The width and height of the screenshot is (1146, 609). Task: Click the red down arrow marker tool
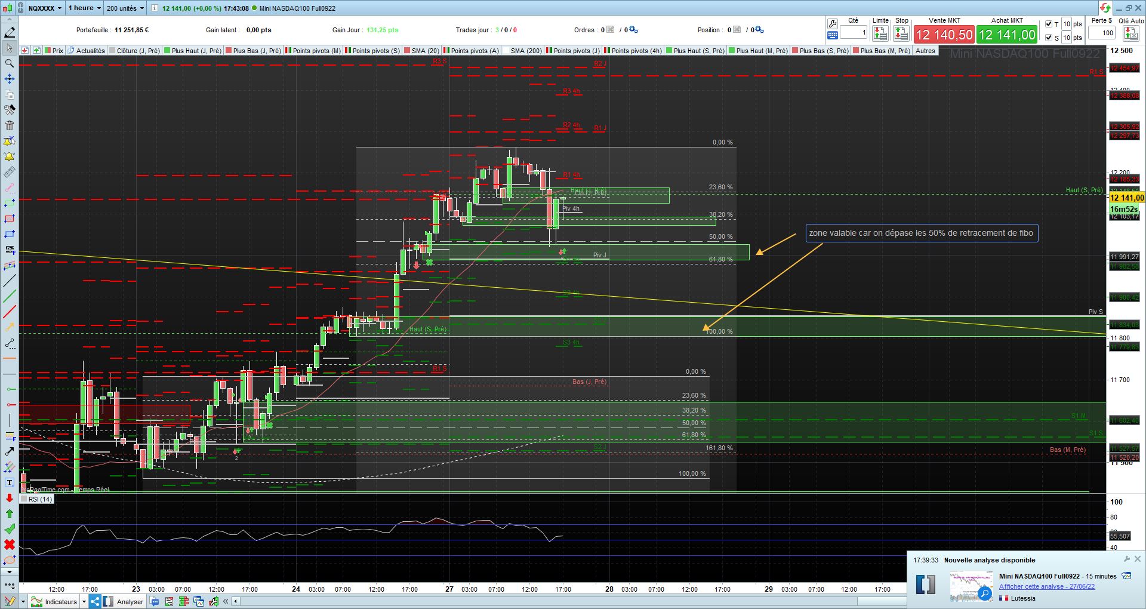[x=10, y=498]
